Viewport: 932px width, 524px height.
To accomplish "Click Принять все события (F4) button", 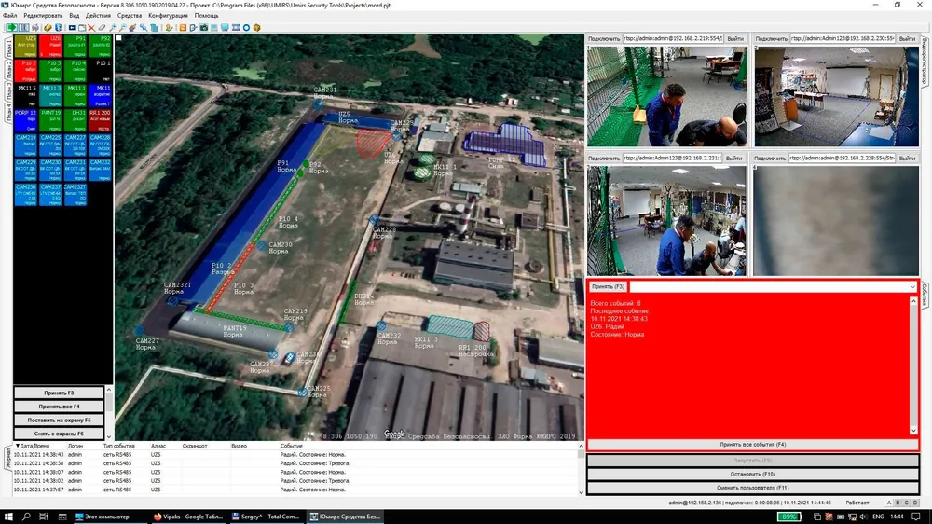I will coord(752,445).
